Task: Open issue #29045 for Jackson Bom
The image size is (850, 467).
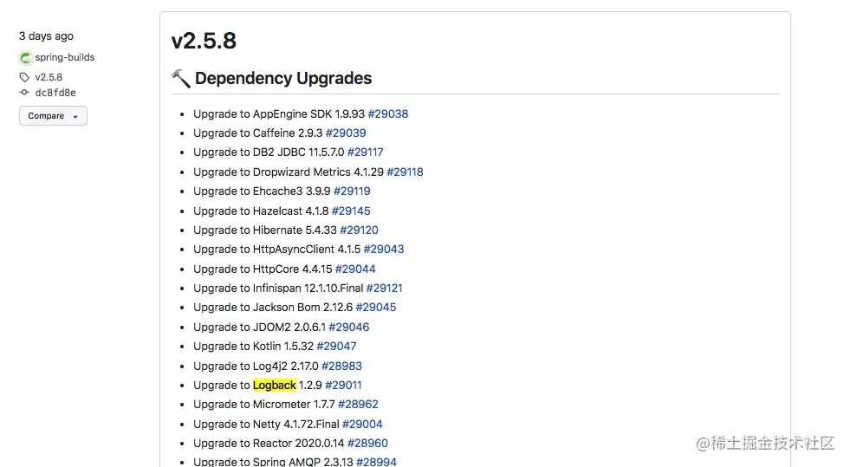Action: click(x=376, y=308)
